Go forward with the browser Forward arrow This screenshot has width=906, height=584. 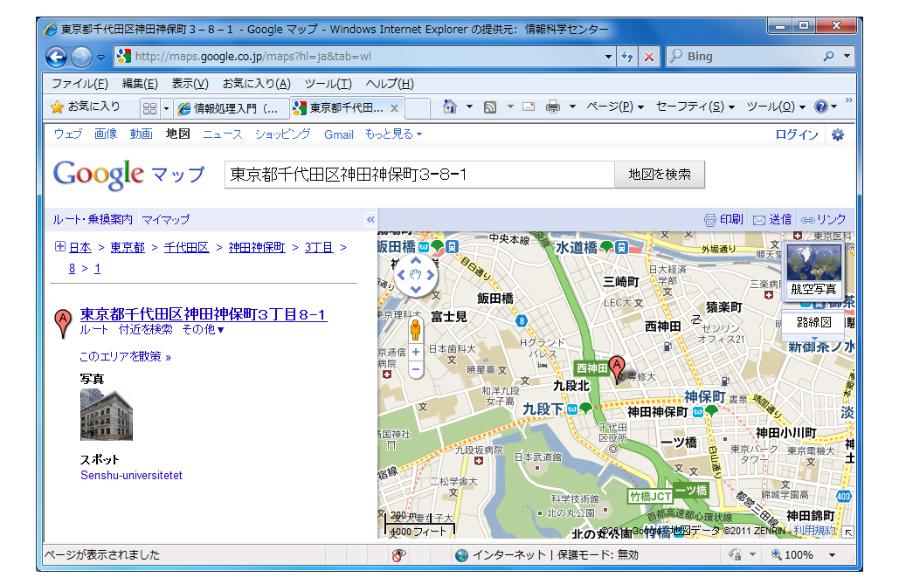click(x=81, y=57)
